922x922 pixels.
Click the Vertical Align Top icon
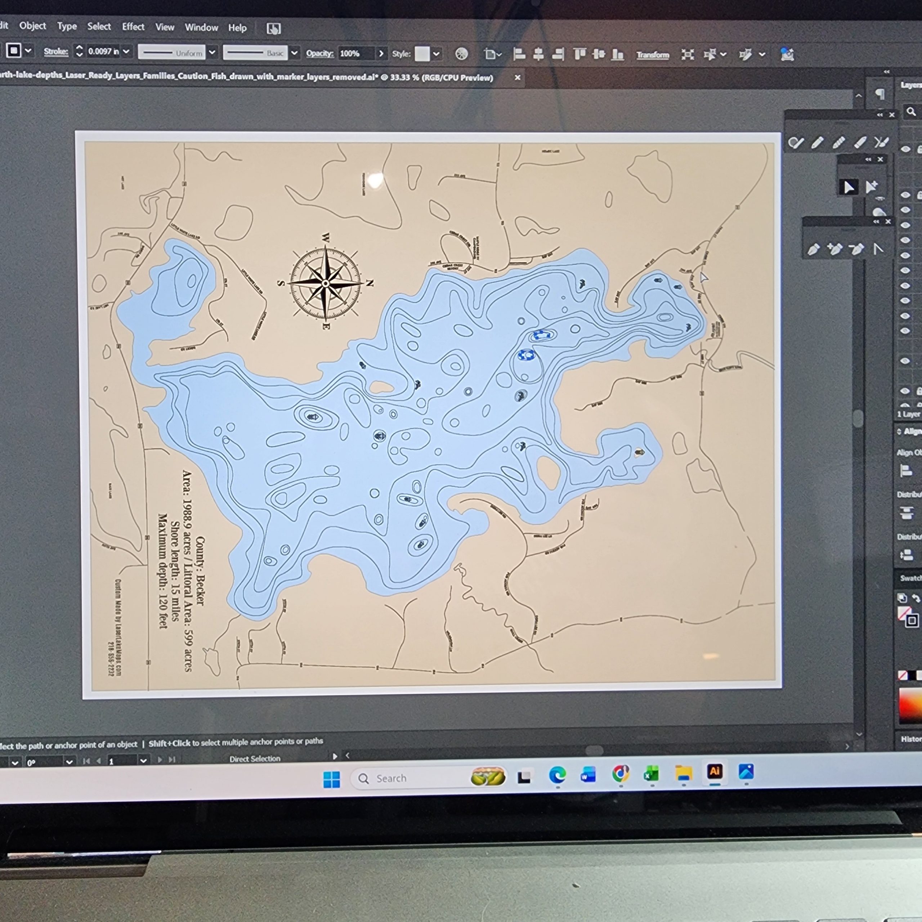tap(579, 54)
